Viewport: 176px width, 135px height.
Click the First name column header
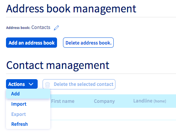pyautogui.click(x=63, y=101)
